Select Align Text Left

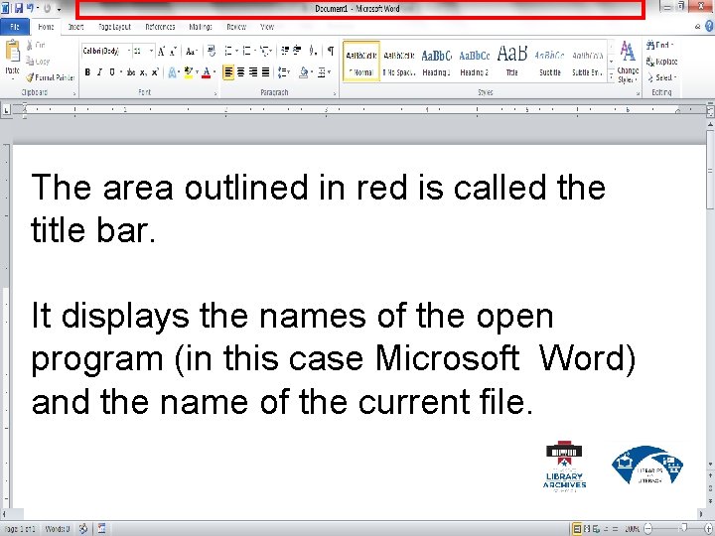tap(228, 72)
